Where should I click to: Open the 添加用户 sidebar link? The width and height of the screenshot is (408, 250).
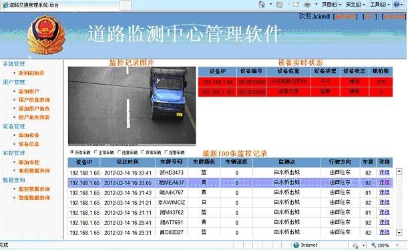[29, 91]
